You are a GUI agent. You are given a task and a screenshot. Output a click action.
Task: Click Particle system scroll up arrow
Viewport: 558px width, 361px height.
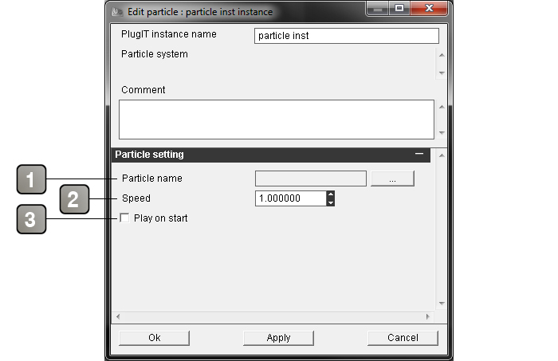tap(442, 55)
